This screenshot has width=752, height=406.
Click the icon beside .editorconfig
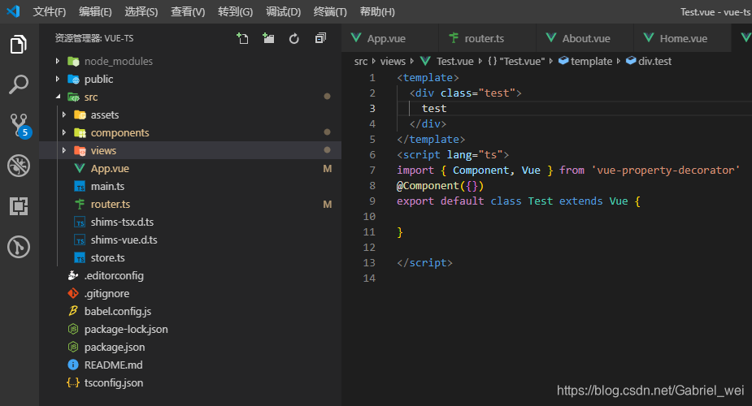coord(73,275)
